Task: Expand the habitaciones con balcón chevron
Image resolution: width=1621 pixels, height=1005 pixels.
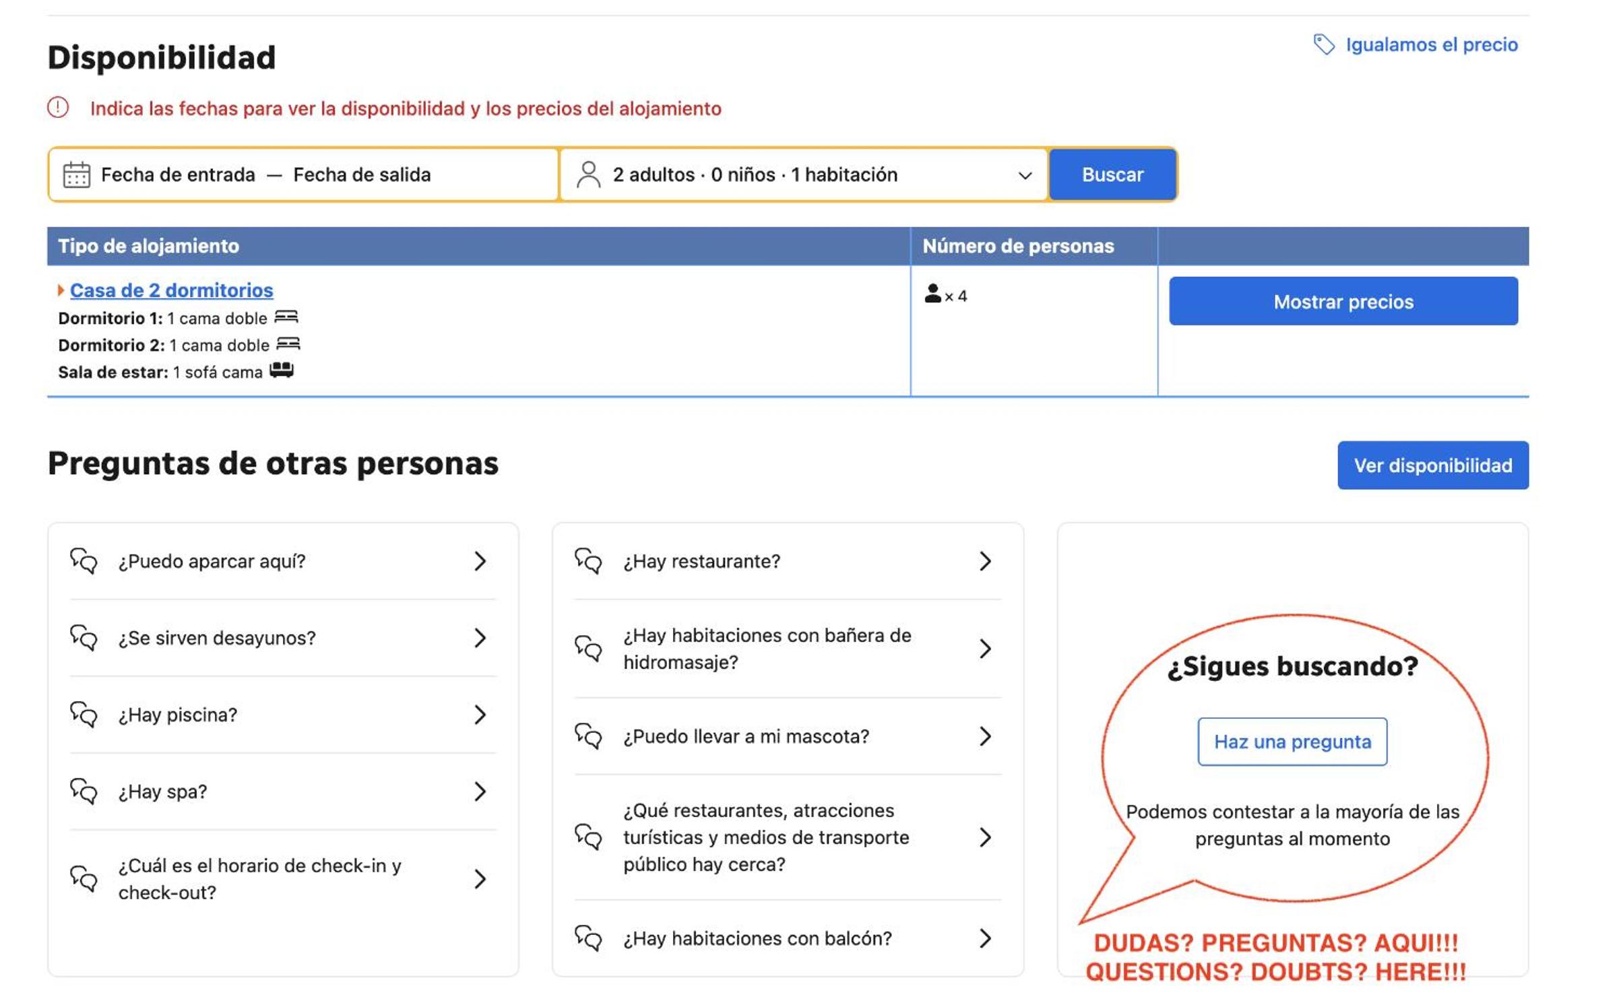Action: pos(985,938)
